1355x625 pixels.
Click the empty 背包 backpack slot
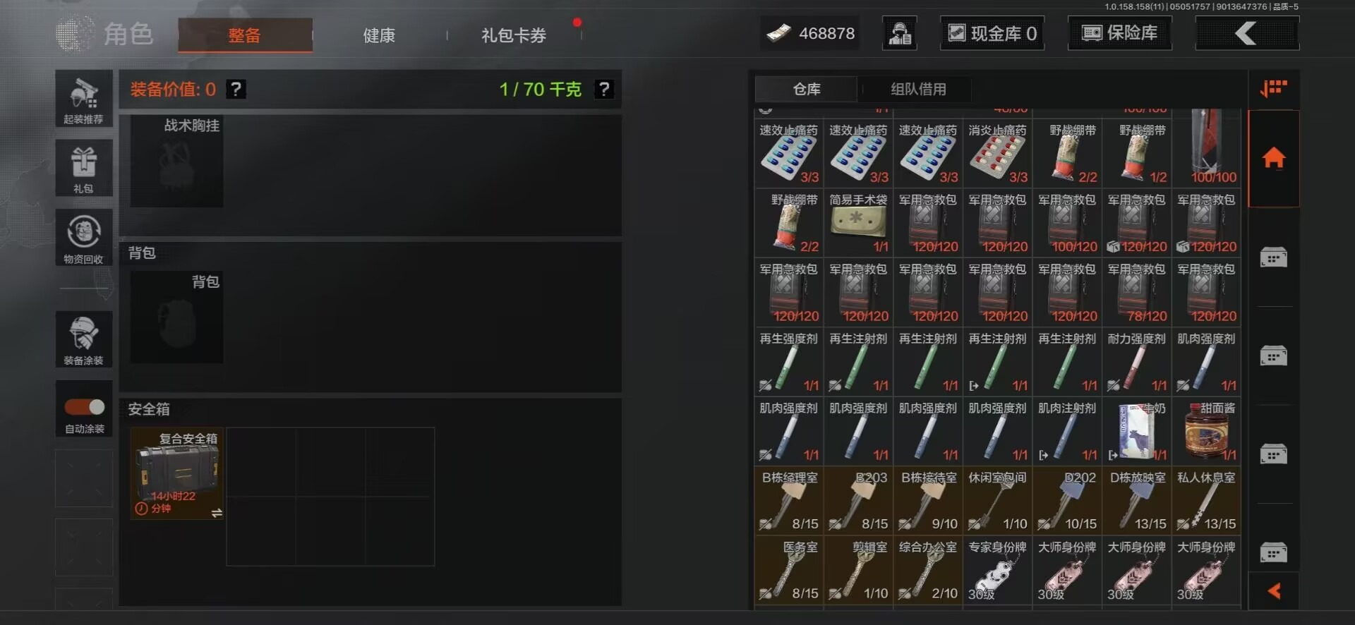(176, 317)
